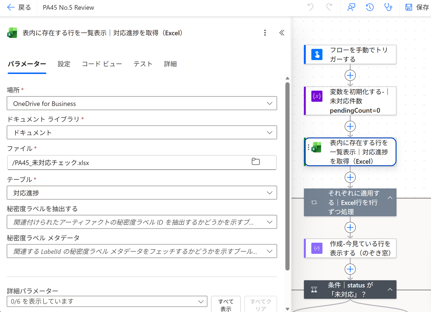Switch to the パラメーター tab

pyautogui.click(x=27, y=64)
